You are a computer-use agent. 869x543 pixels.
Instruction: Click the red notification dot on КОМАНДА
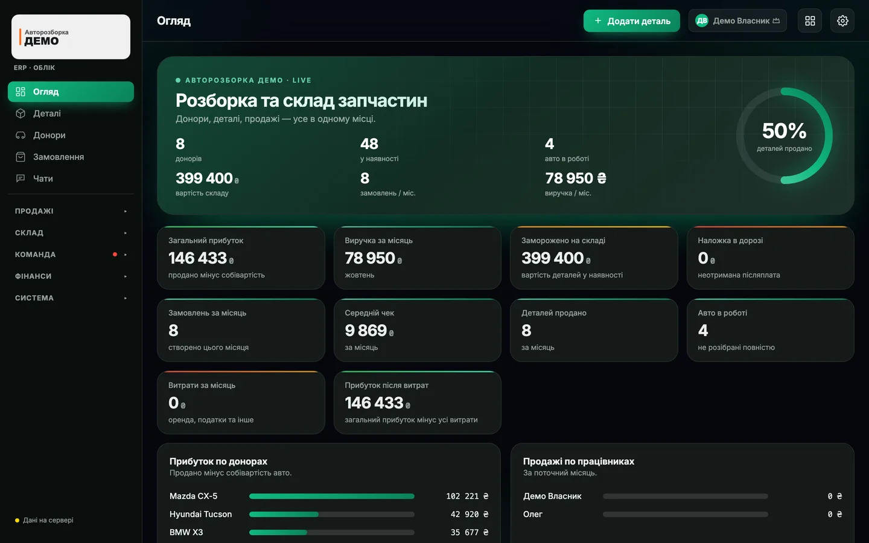pos(115,255)
